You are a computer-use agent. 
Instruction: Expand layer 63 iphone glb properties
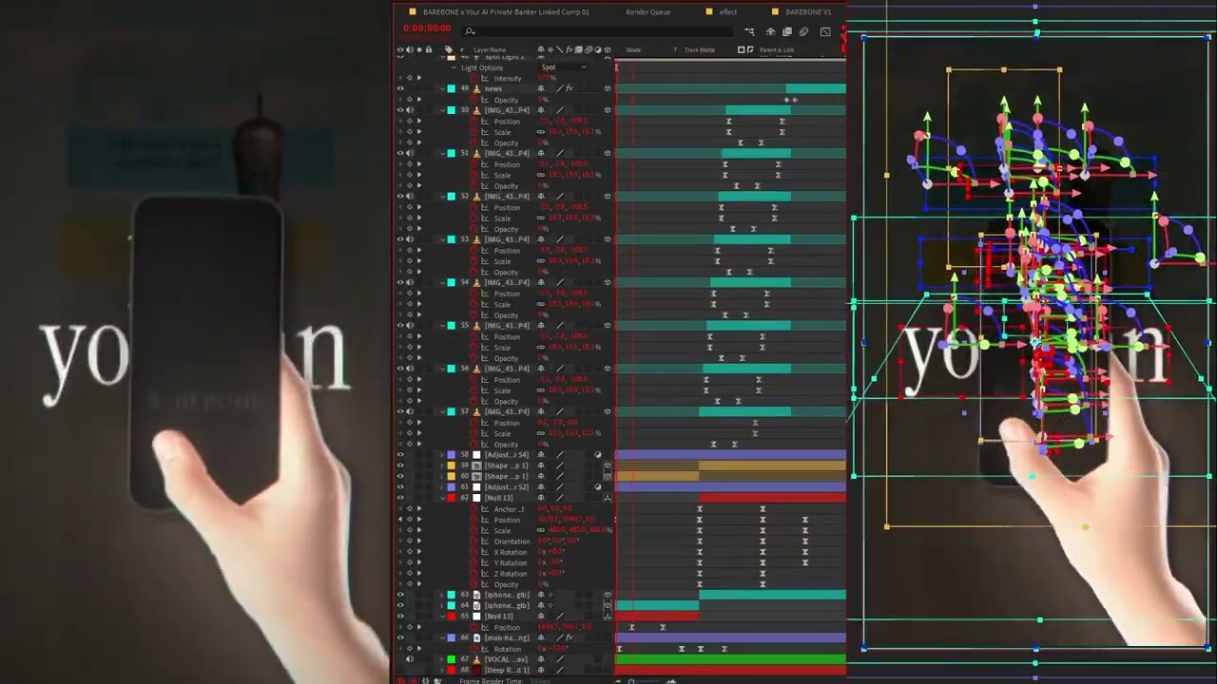441,595
